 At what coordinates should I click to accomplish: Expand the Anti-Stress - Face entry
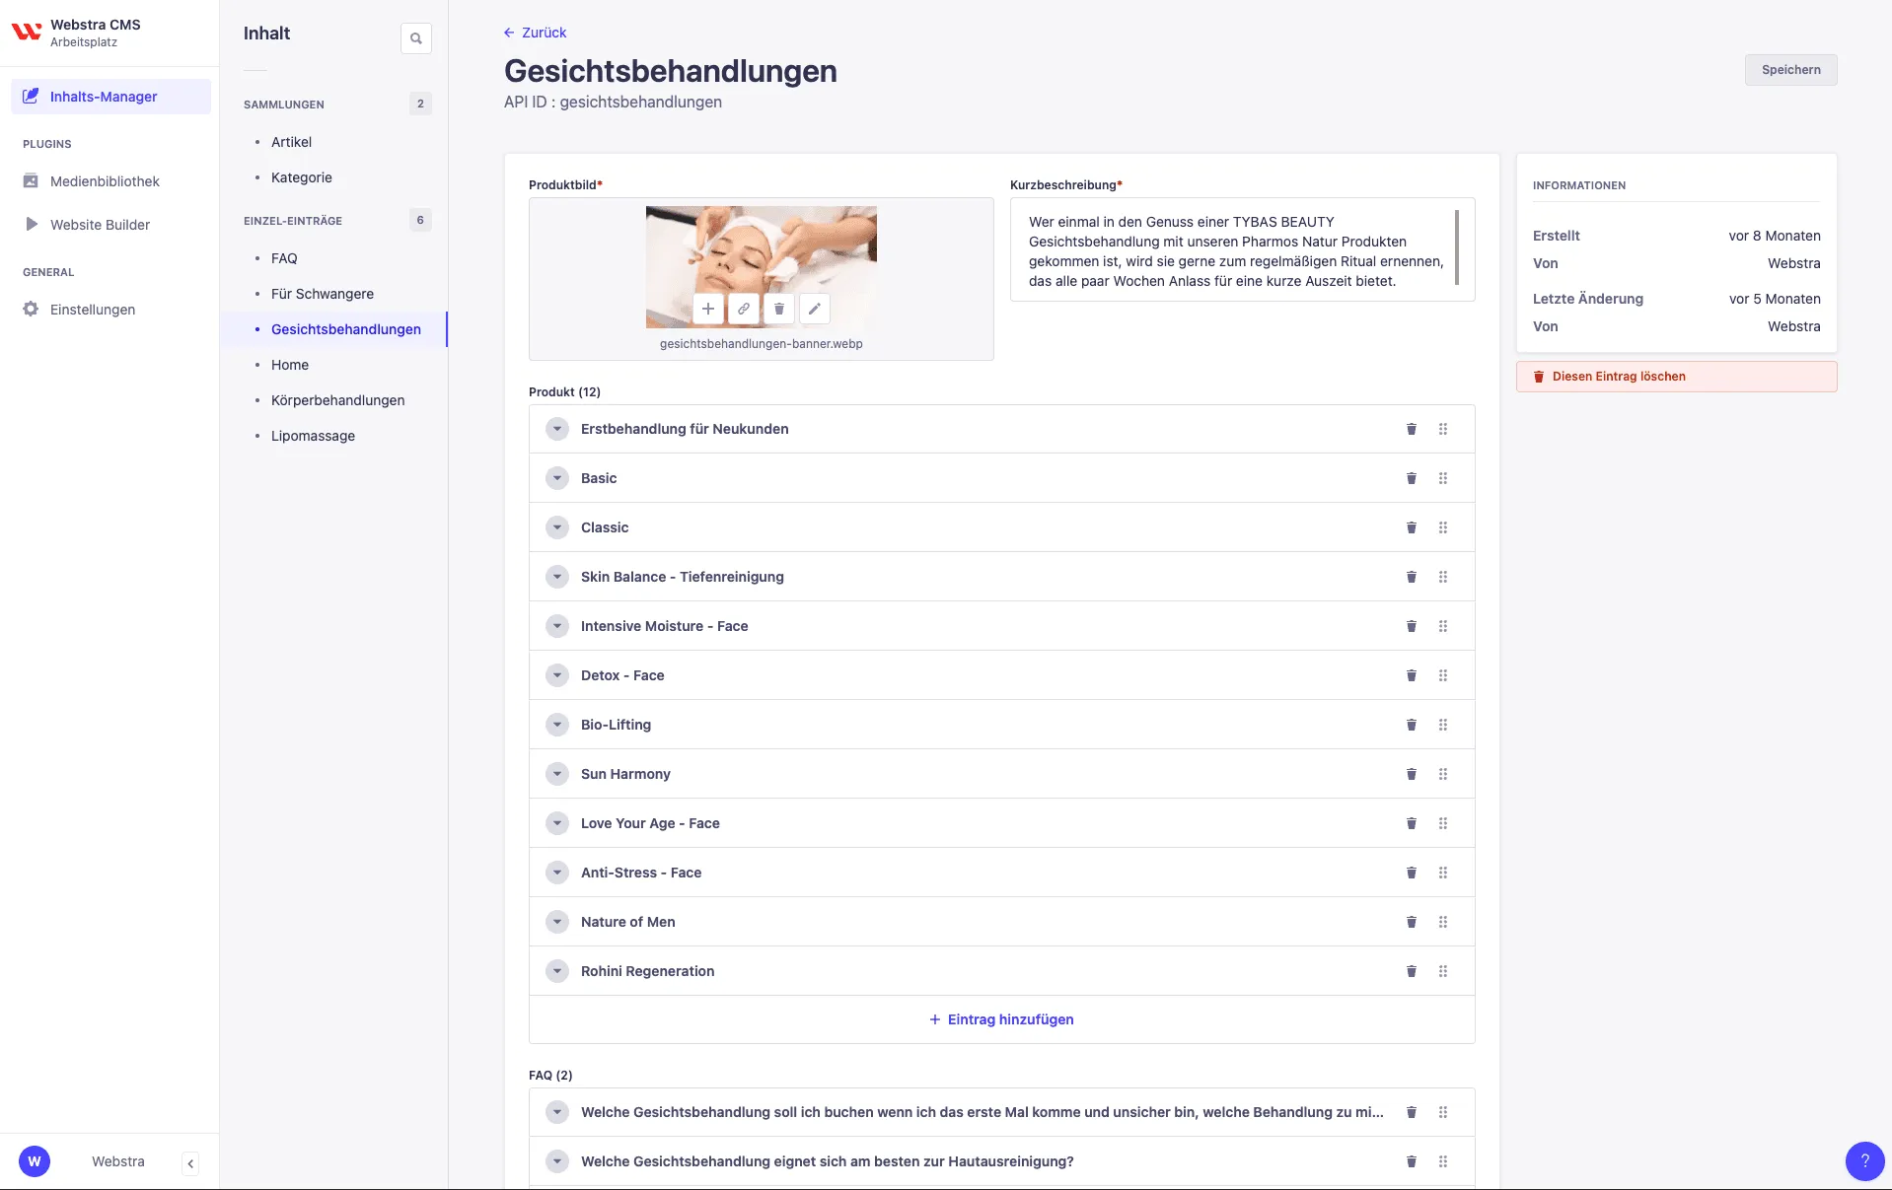557,873
